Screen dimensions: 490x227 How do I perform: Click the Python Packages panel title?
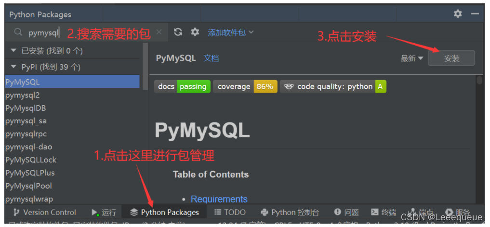click(x=40, y=14)
